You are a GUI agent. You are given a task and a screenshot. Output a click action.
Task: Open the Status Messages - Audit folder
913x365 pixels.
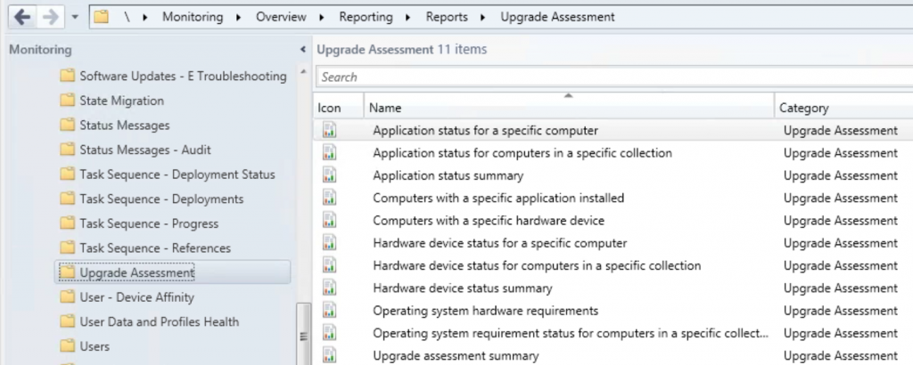click(x=136, y=150)
